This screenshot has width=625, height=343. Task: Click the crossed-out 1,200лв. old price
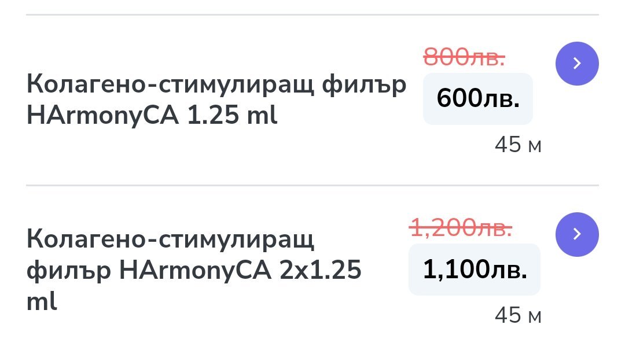click(461, 228)
